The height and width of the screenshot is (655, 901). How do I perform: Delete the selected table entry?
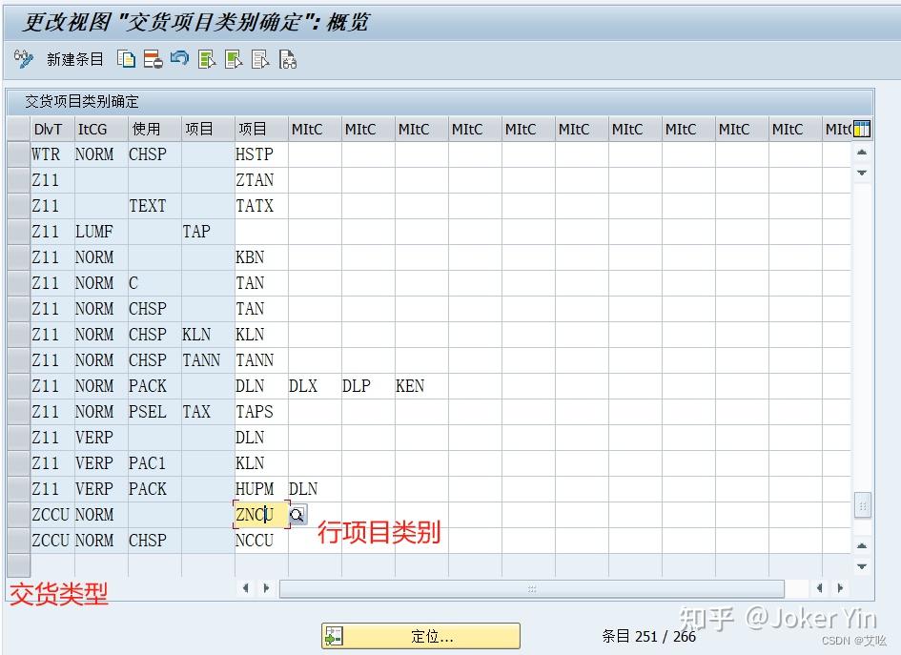pos(152,59)
